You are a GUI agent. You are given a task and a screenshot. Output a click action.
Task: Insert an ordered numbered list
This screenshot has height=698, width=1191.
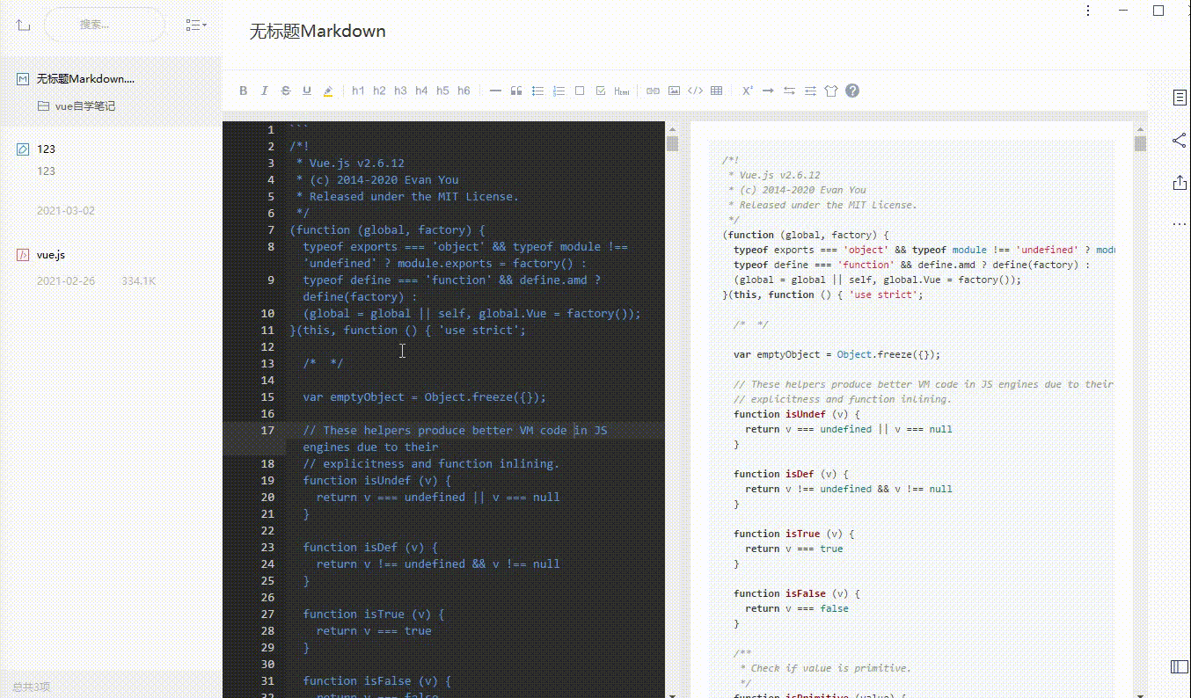[559, 91]
